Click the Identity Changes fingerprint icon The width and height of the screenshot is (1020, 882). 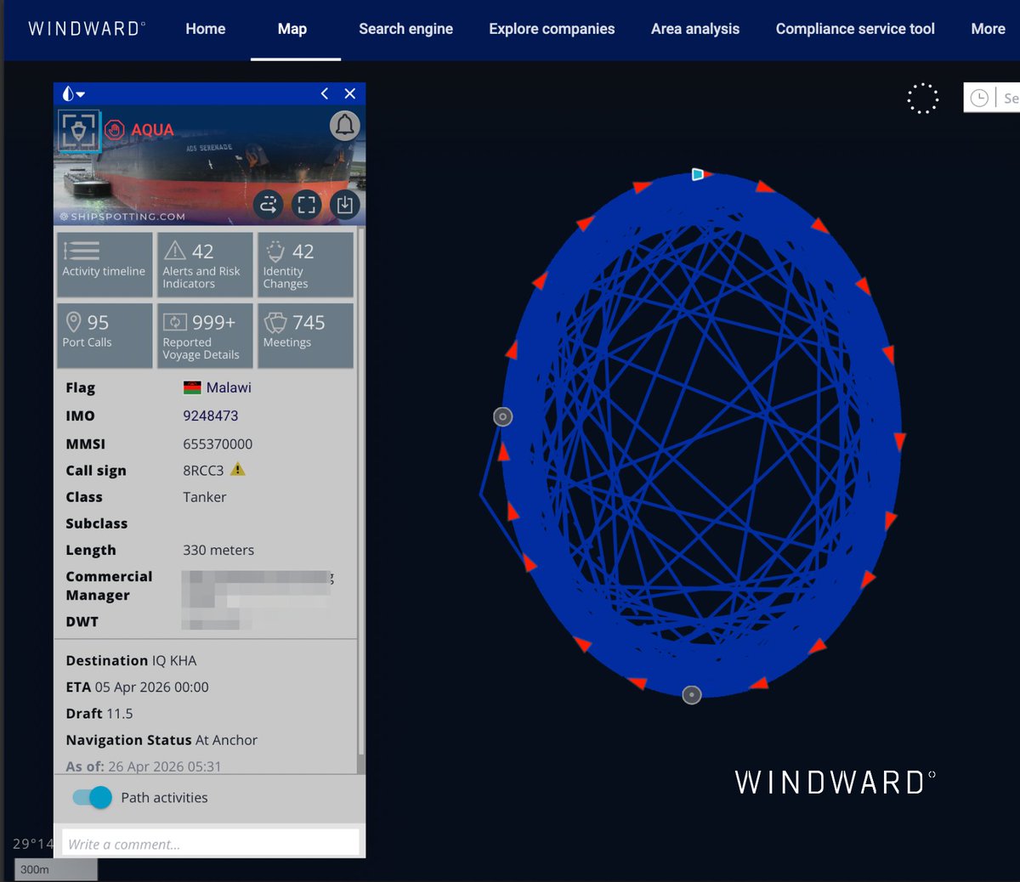pos(275,251)
